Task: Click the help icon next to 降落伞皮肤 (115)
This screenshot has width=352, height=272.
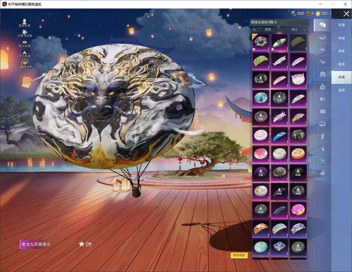Action: click(x=276, y=22)
